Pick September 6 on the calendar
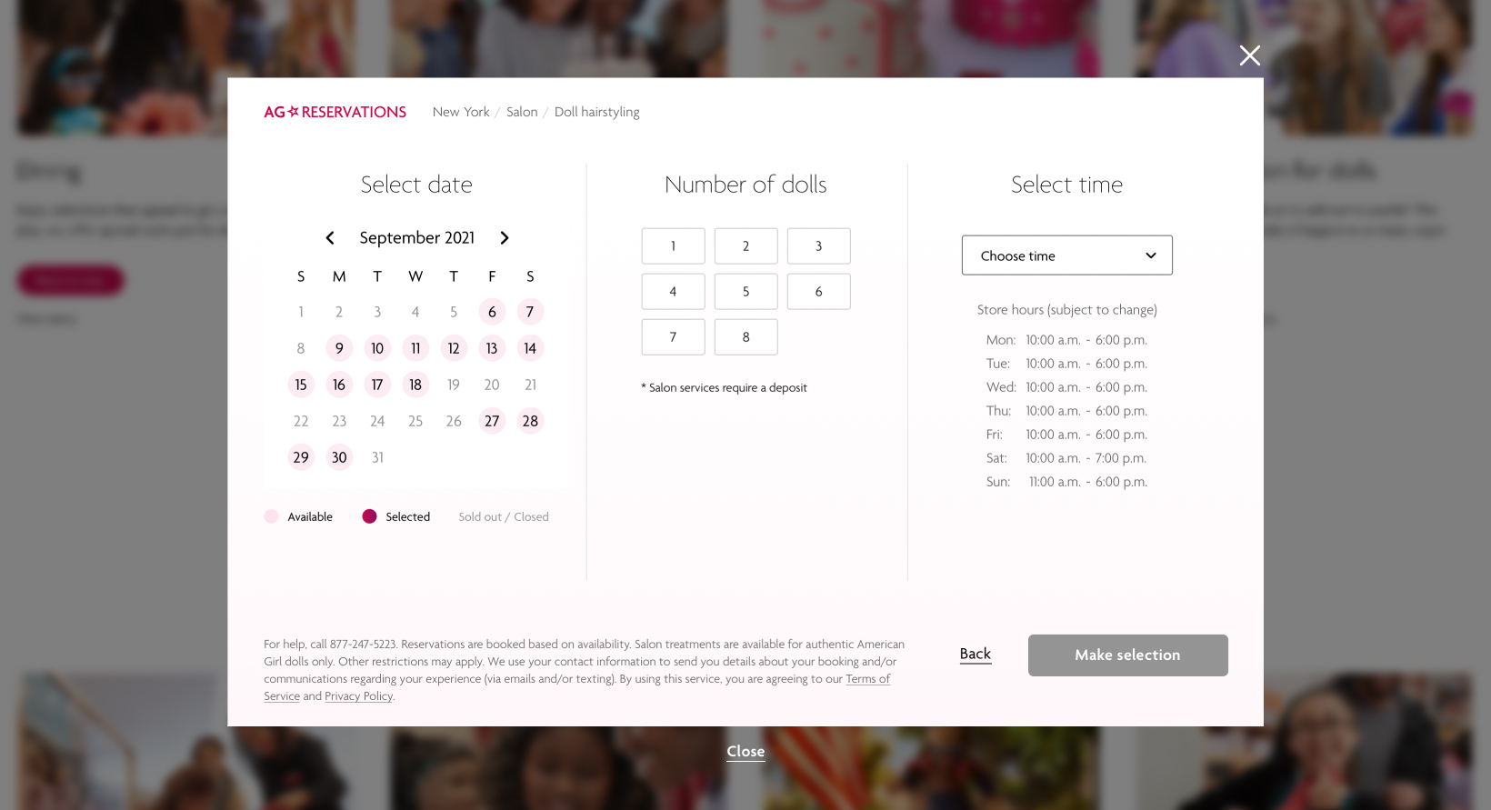Screen dimensions: 1491x810 (x=492, y=312)
